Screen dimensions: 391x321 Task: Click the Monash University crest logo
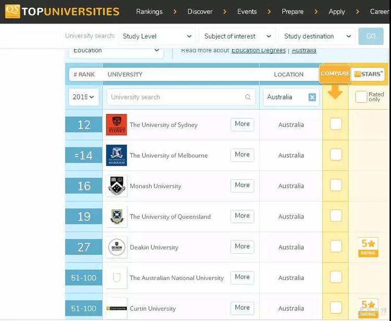tap(116, 186)
